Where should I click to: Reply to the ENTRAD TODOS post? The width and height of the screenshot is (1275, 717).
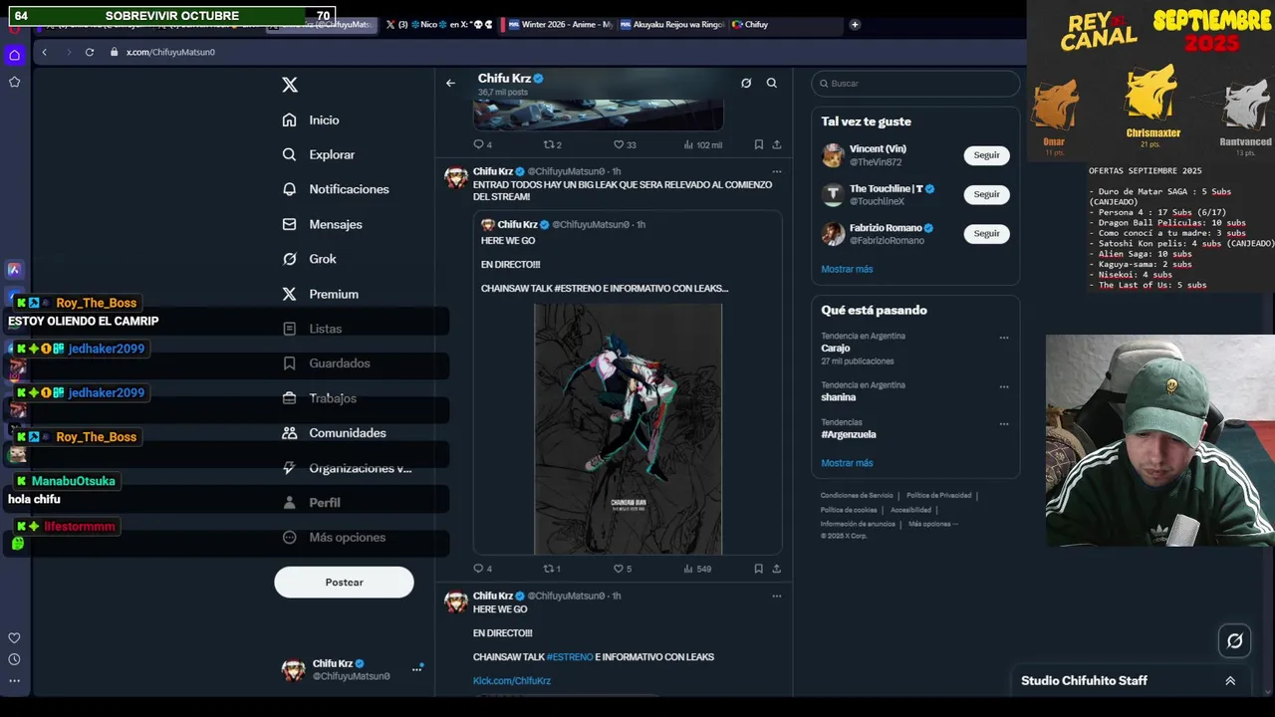[482, 569]
